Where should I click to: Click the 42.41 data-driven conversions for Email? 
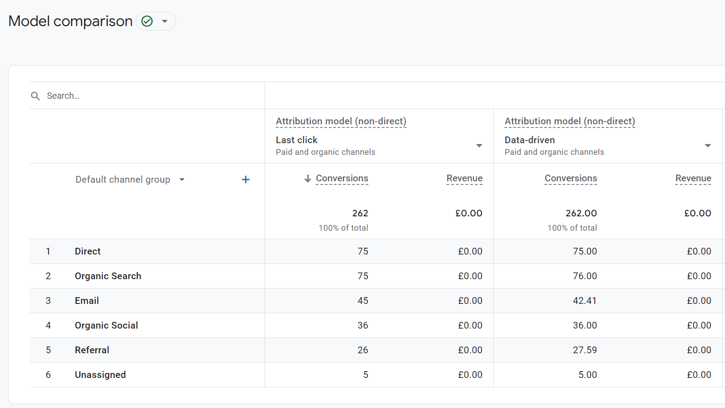pyautogui.click(x=585, y=301)
